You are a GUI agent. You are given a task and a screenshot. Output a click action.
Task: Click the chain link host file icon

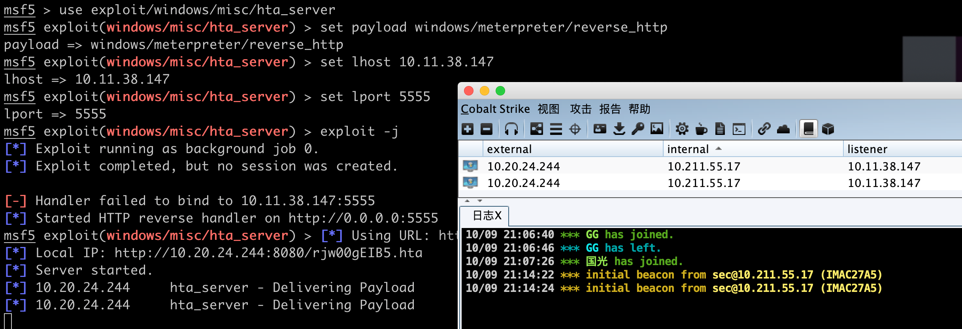pos(764,129)
